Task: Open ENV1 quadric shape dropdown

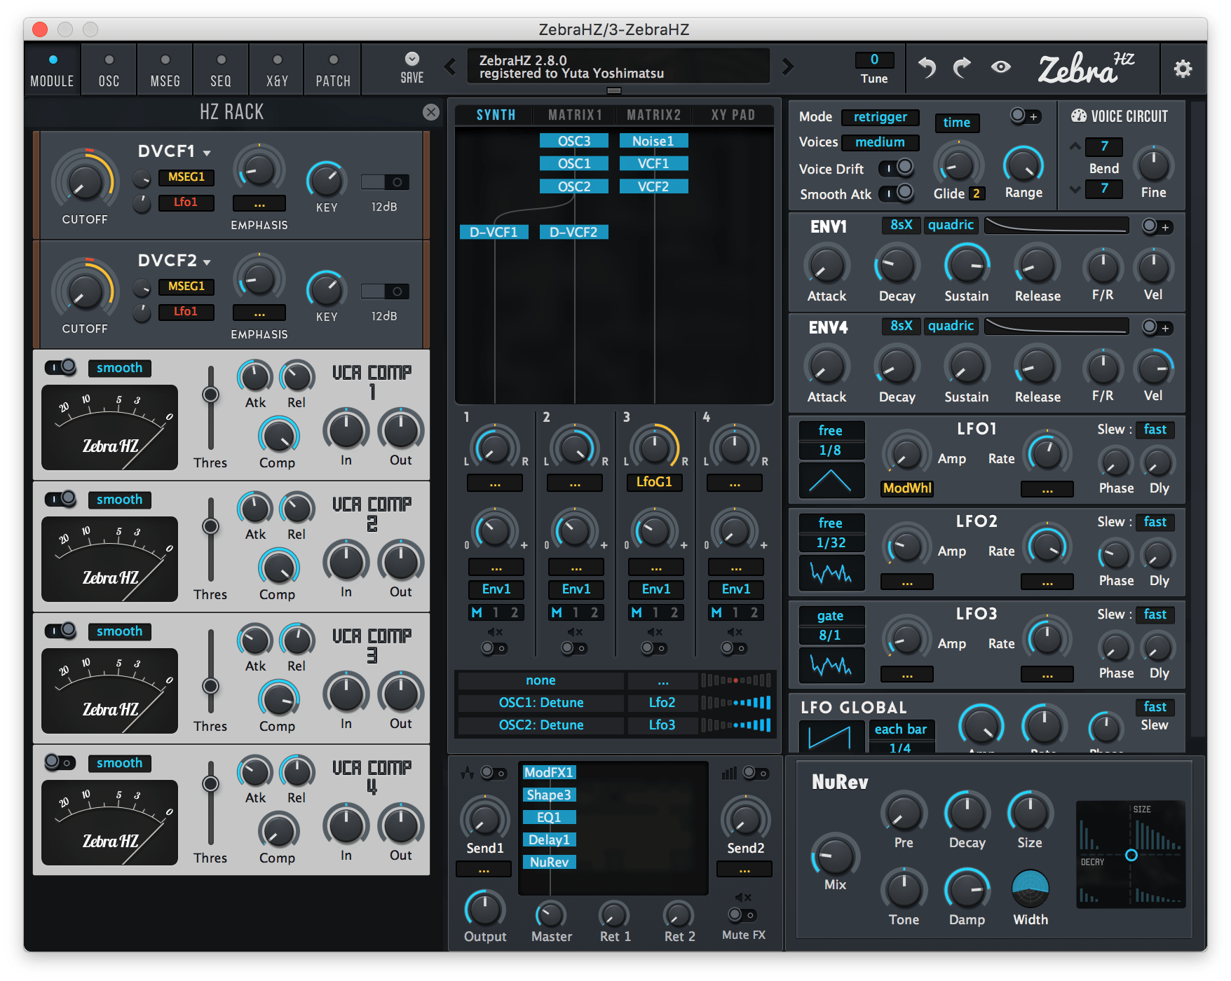Action: (x=951, y=225)
